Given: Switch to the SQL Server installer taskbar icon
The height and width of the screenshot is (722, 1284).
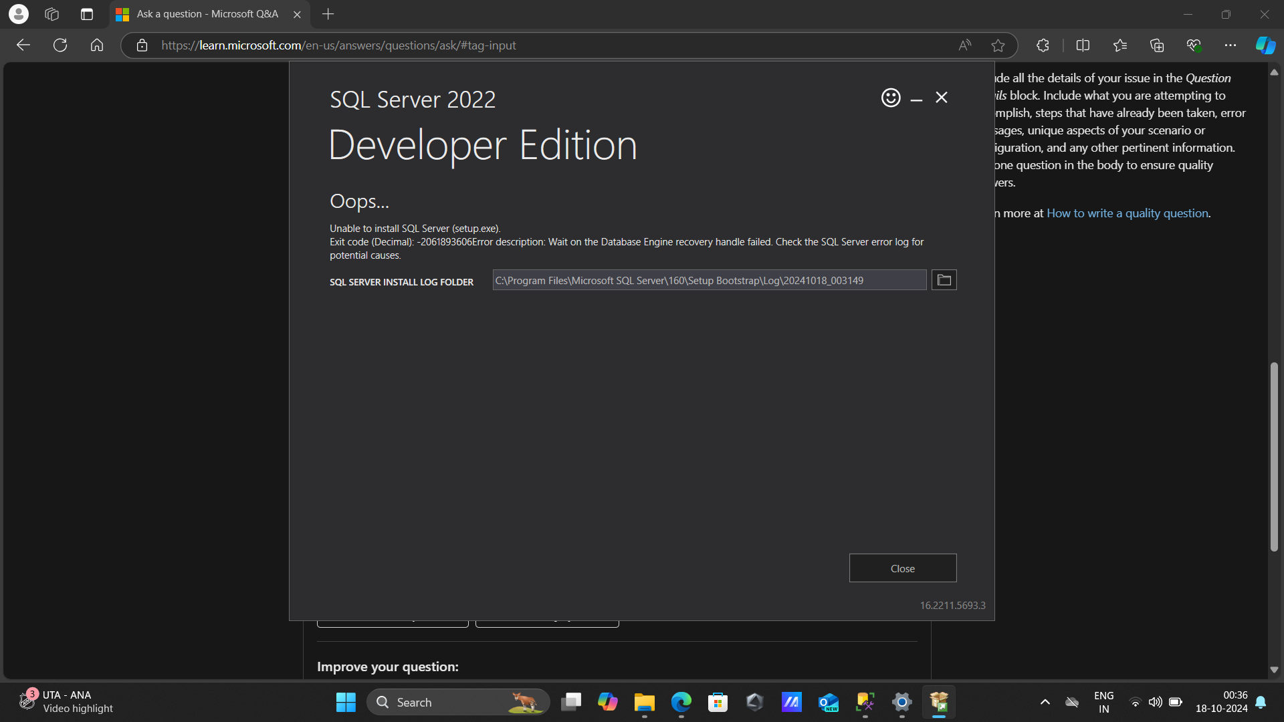Looking at the screenshot, I should (x=939, y=702).
